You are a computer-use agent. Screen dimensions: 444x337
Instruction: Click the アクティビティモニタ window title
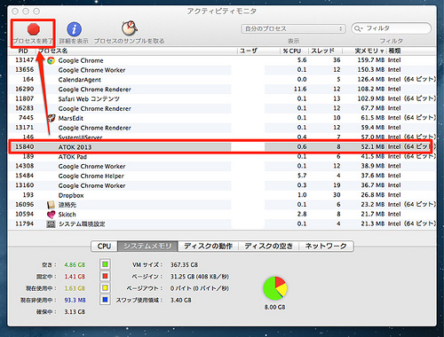point(222,12)
